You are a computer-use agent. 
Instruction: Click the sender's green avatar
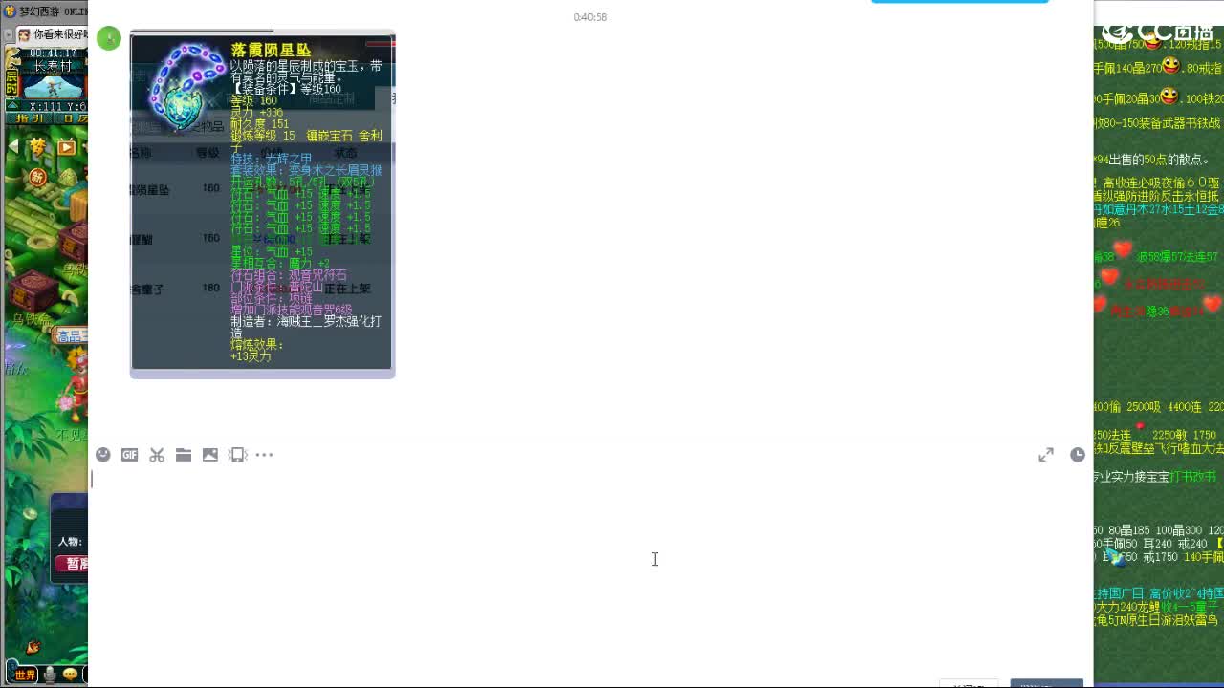click(109, 38)
